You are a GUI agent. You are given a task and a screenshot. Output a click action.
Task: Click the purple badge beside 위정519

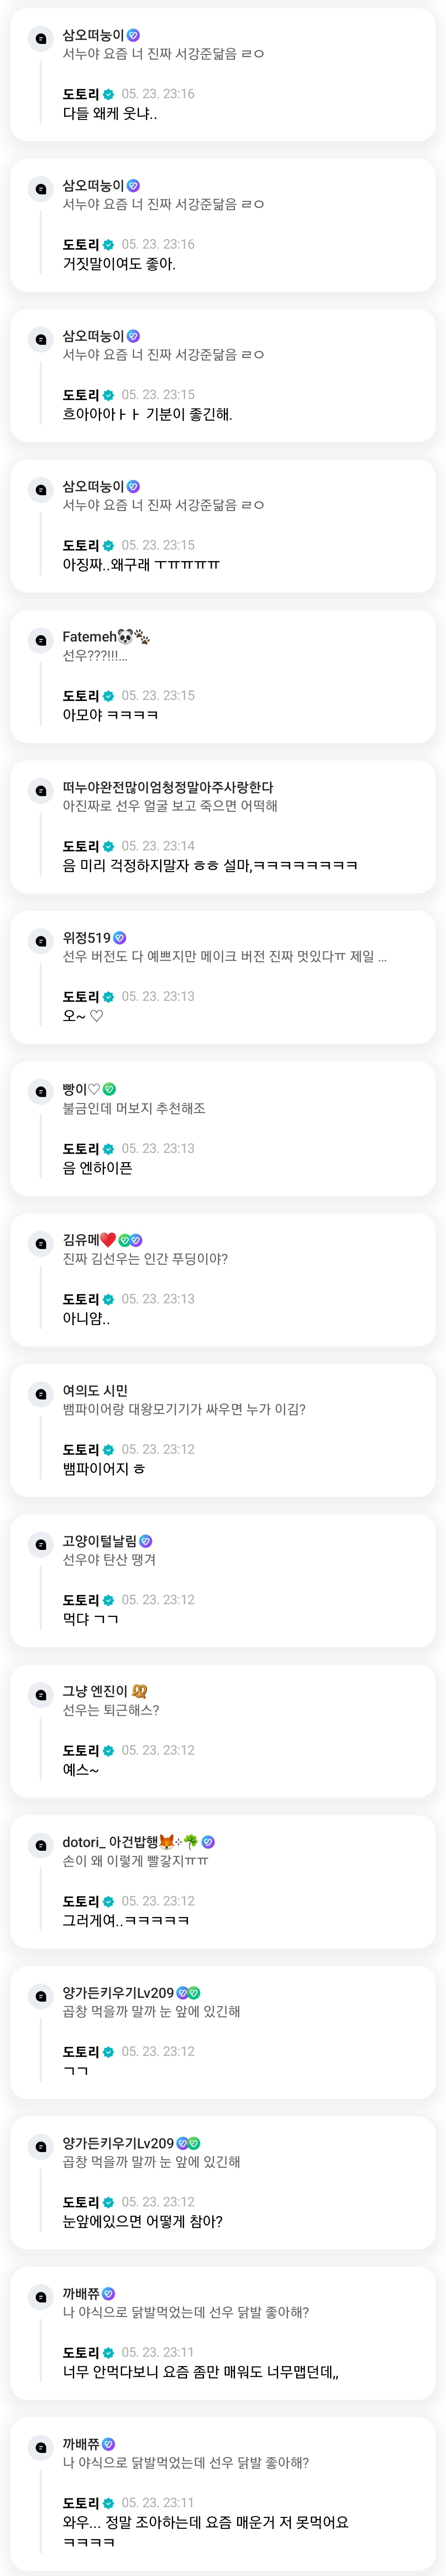pyautogui.click(x=120, y=938)
